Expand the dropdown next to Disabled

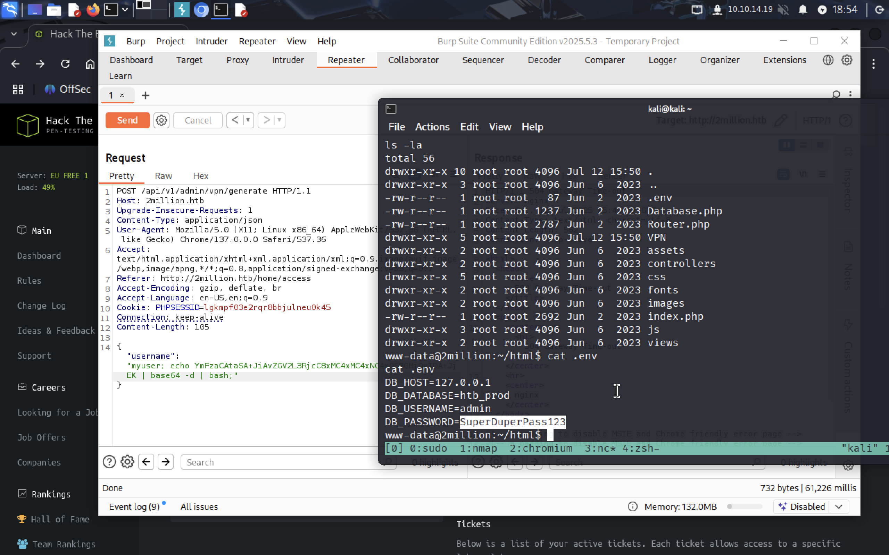pos(839,506)
